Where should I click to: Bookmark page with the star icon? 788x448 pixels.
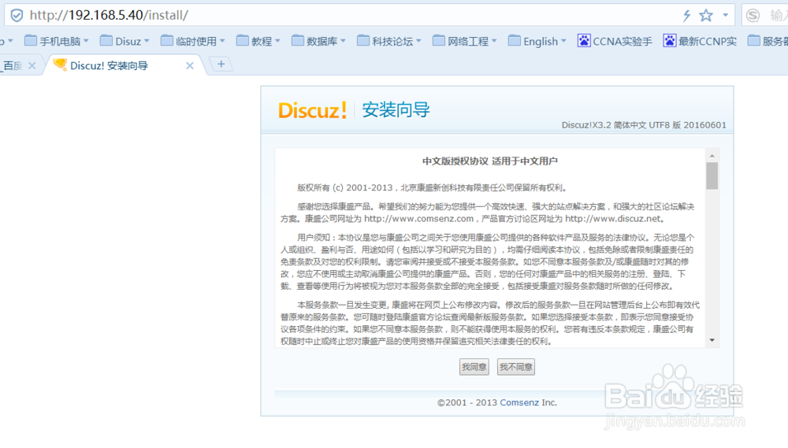tap(706, 15)
